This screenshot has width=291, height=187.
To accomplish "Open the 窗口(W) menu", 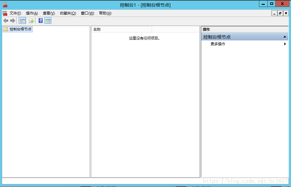I will pos(87,13).
